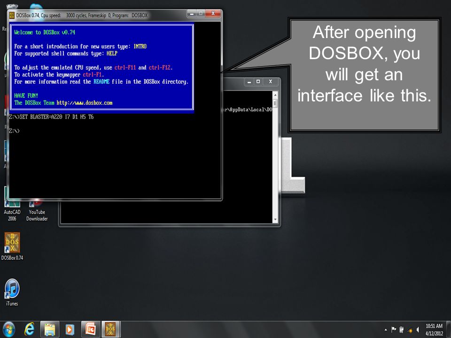Open Windows Media Player taskbar icon

70,330
